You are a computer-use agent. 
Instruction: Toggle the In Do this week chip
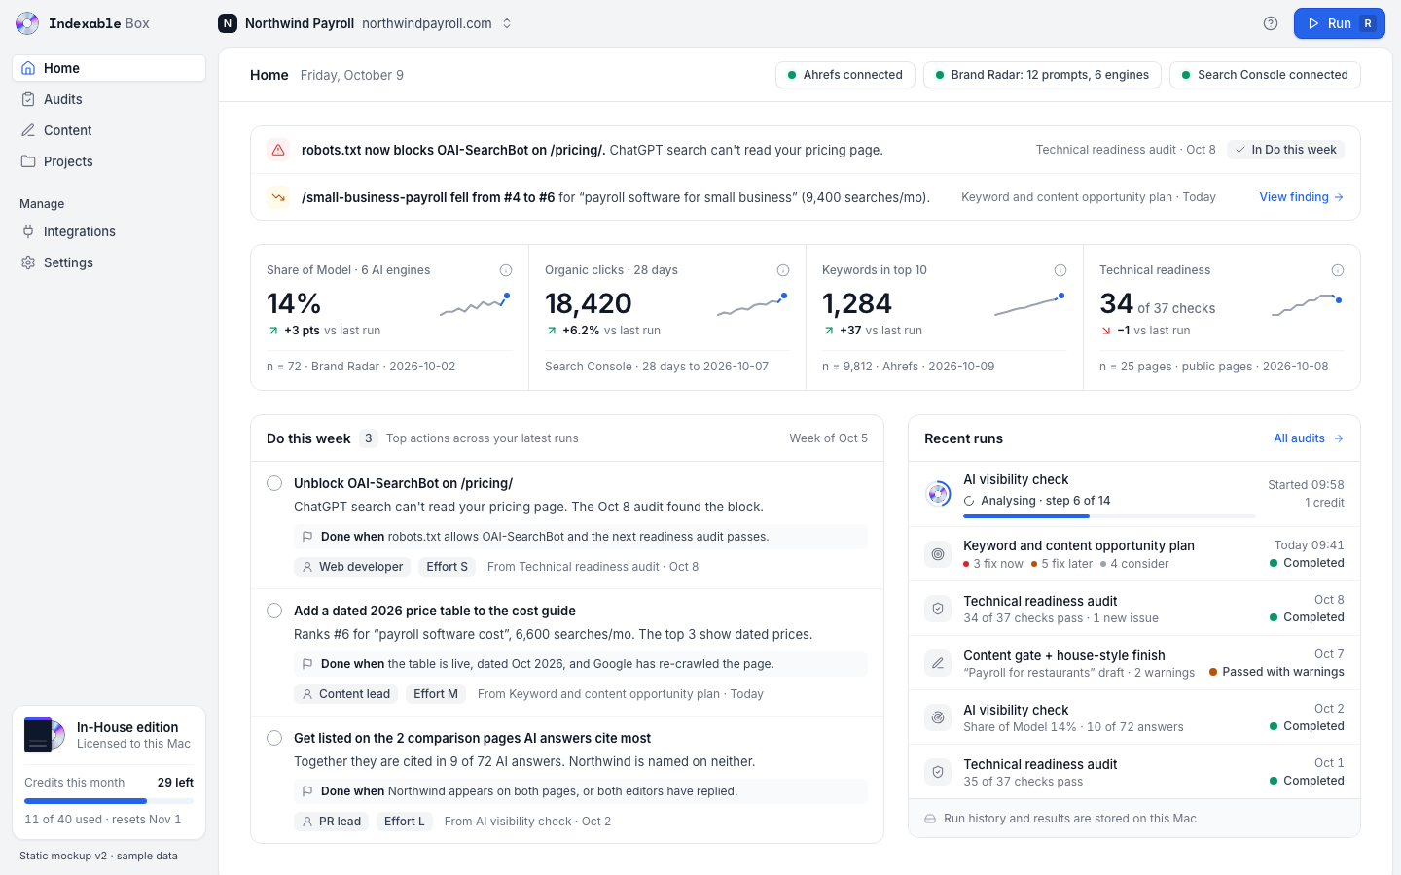1285,150
